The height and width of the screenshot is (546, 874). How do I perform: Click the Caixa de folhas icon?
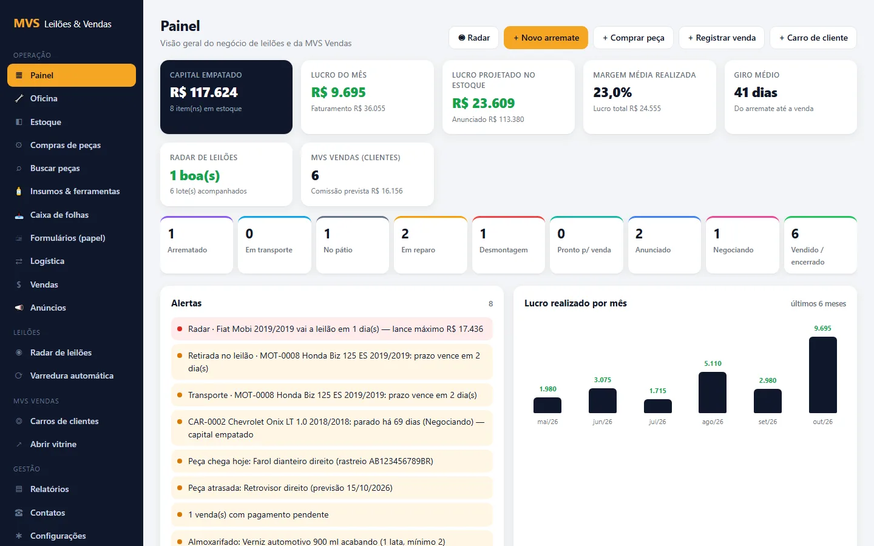(x=19, y=215)
